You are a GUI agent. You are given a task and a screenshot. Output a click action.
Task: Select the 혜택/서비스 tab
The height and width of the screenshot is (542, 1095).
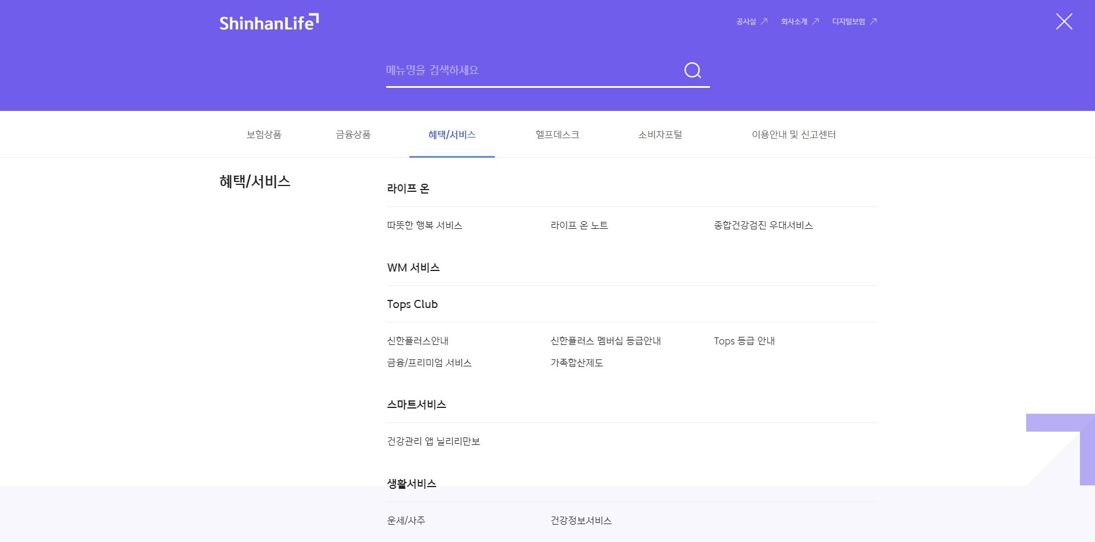[x=452, y=135]
